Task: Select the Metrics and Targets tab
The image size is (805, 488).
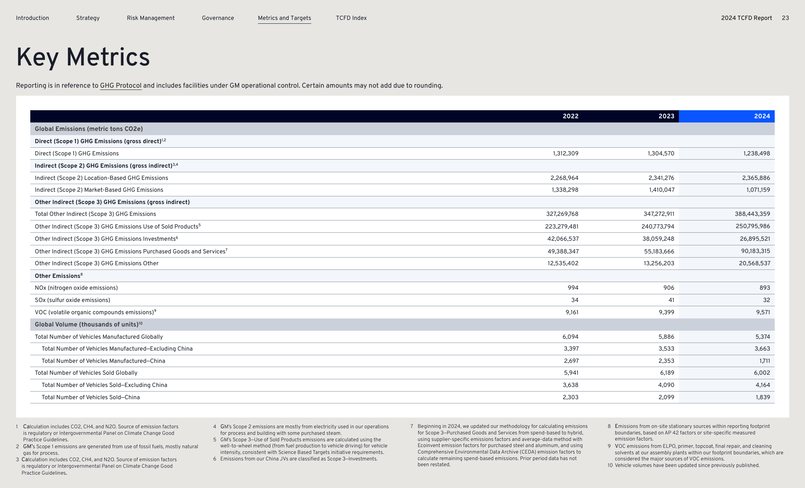Action: [x=284, y=18]
